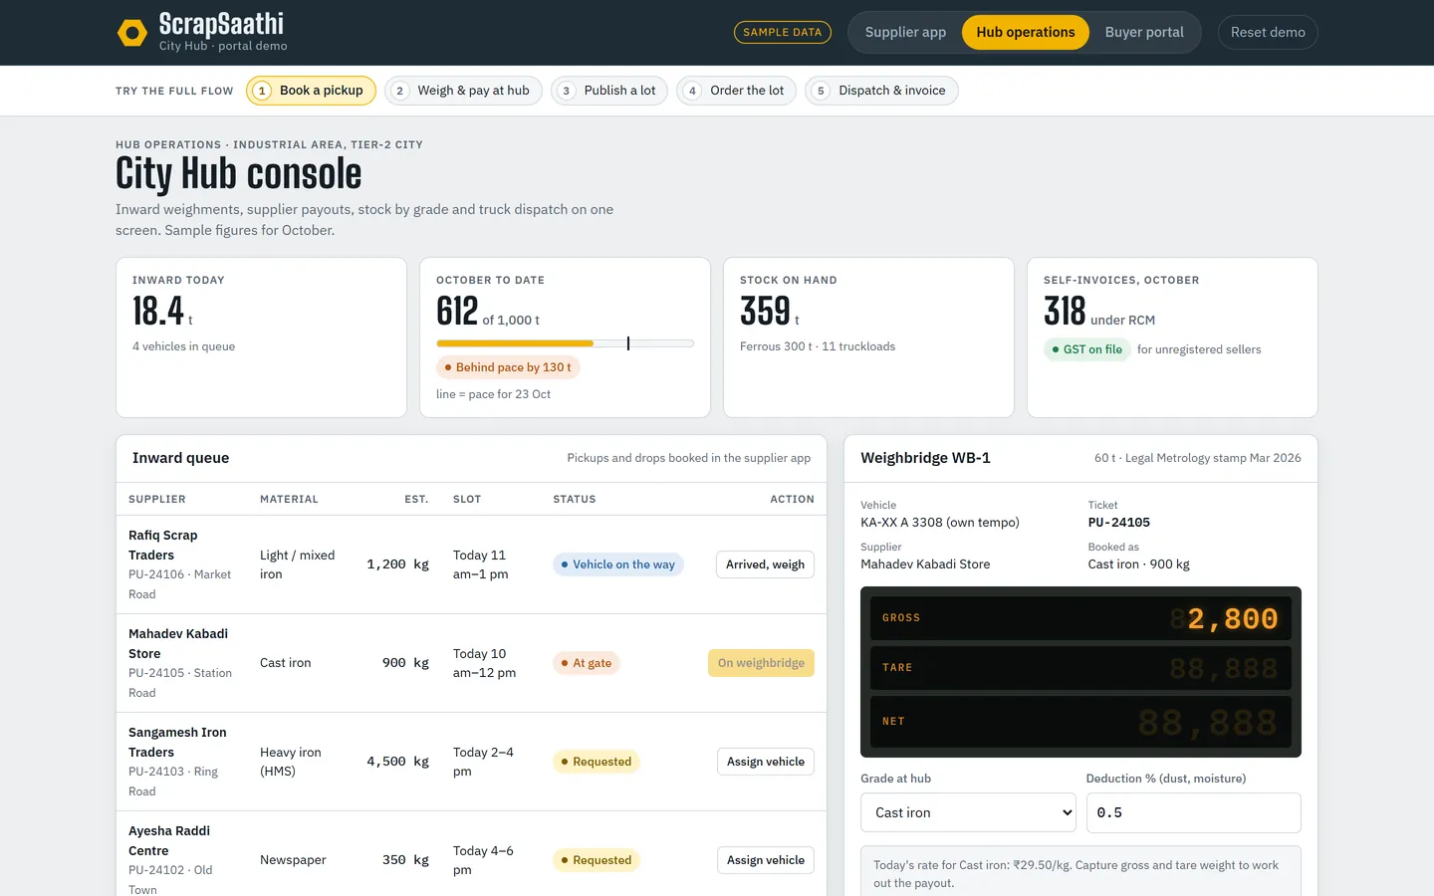Click the NET weight display row
Viewport: 1434px width, 896px height.
coord(1080,722)
